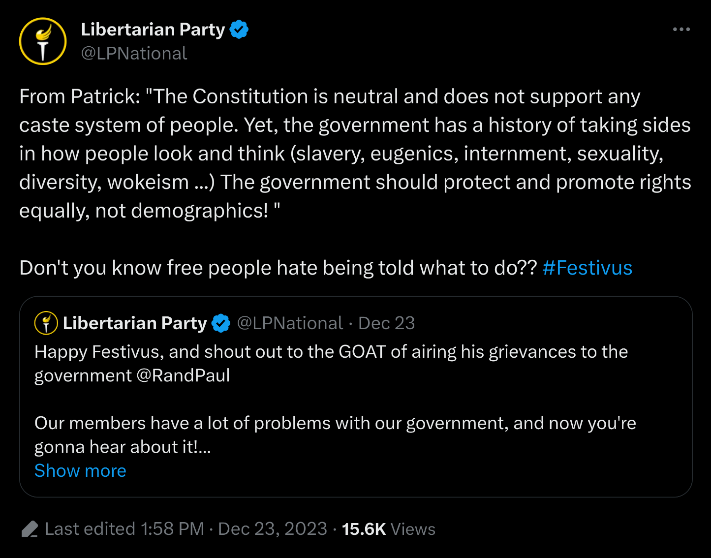Click the @LPNational handle under the main author name
This screenshot has height=558, width=711.
[x=134, y=53]
